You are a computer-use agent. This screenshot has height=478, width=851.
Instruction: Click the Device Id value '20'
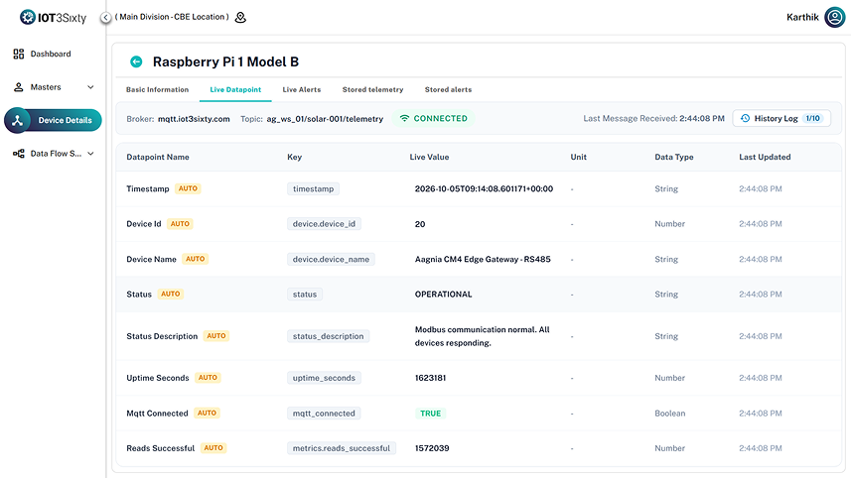tap(420, 224)
